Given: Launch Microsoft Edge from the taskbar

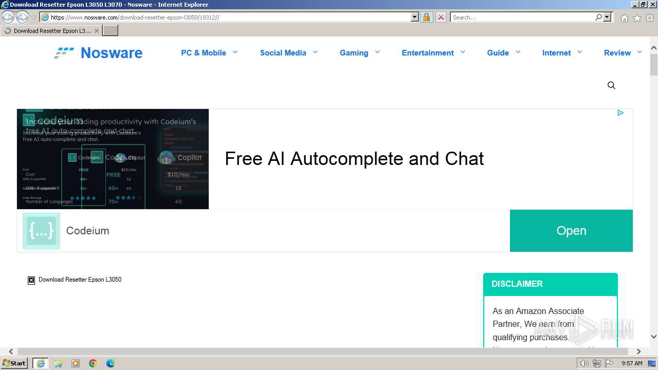Looking at the screenshot, I should click(x=111, y=363).
